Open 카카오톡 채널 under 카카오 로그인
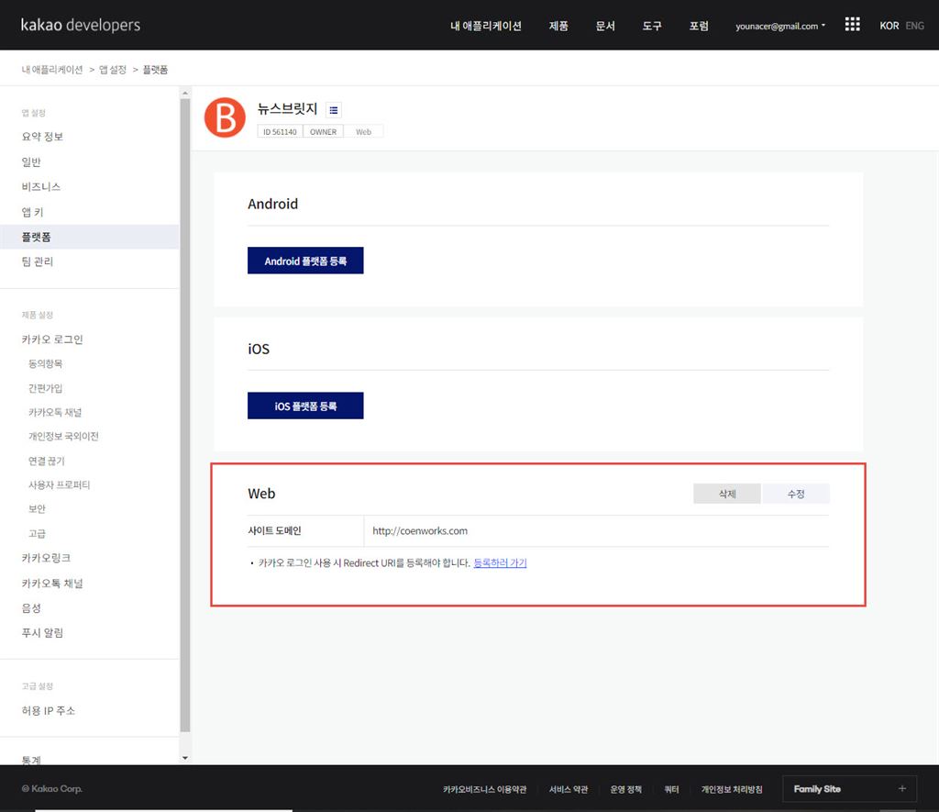This screenshot has height=812, width=939. 55,412
